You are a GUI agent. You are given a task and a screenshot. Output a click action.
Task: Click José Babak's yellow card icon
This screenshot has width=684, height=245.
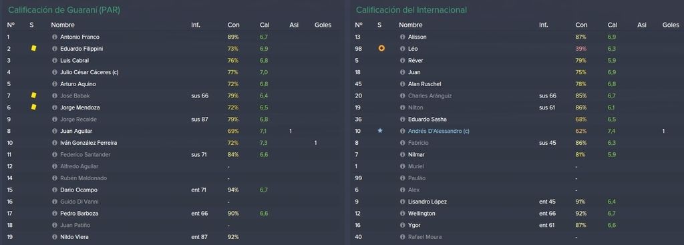[33, 95]
